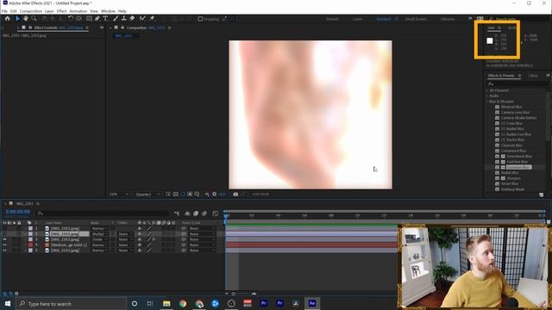Reset exposure in the viewer controls
Image resolution: width=552 pixels, height=310 pixels.
click(x=214, y=195)
